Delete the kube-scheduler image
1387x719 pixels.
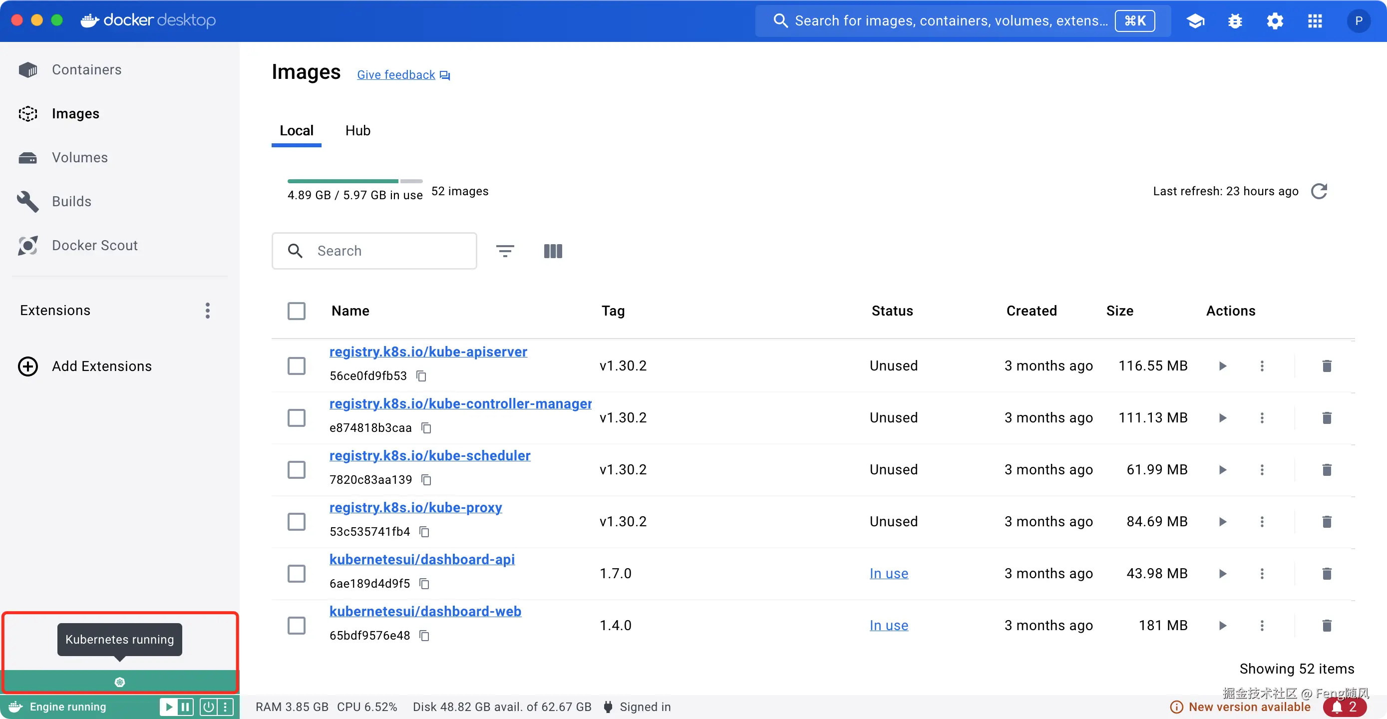tap(1326, 470)
